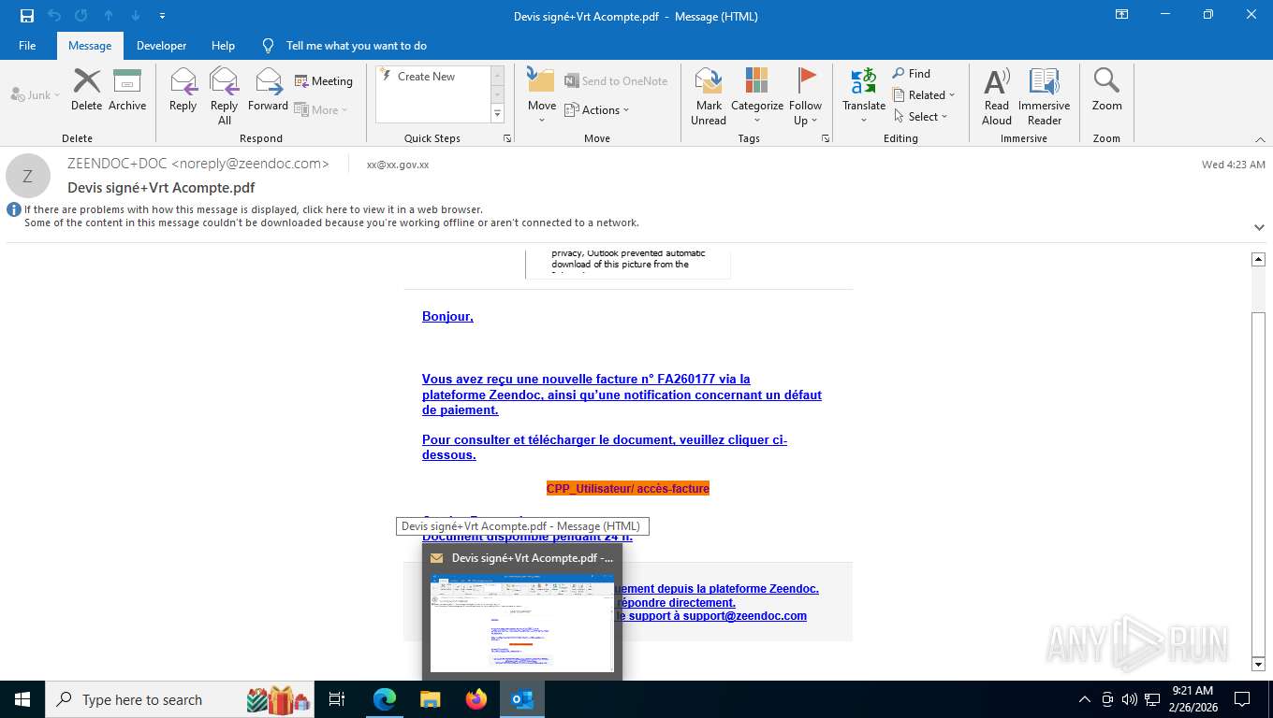The height and width of the screenshot is (718, 1273).
Task: Click the Undo arrow in quick access toolbar
Action: pyautogui.click(x=54, y=16)
